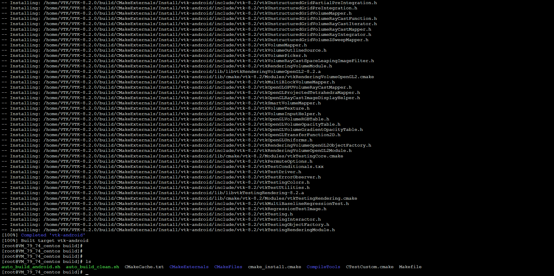Click the vtkTesting.h install path

coord(168,214)
